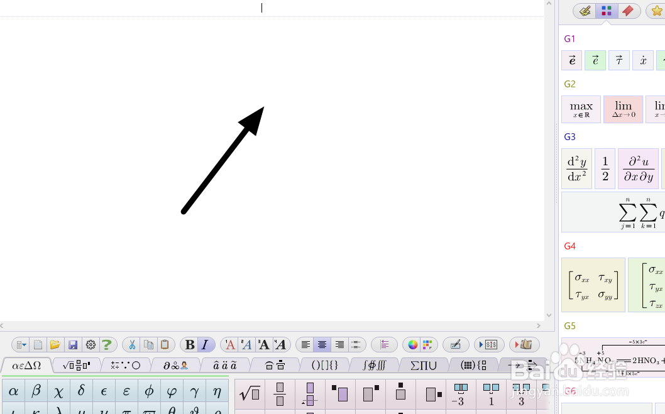Insert the underbrace -3 template

461,395
